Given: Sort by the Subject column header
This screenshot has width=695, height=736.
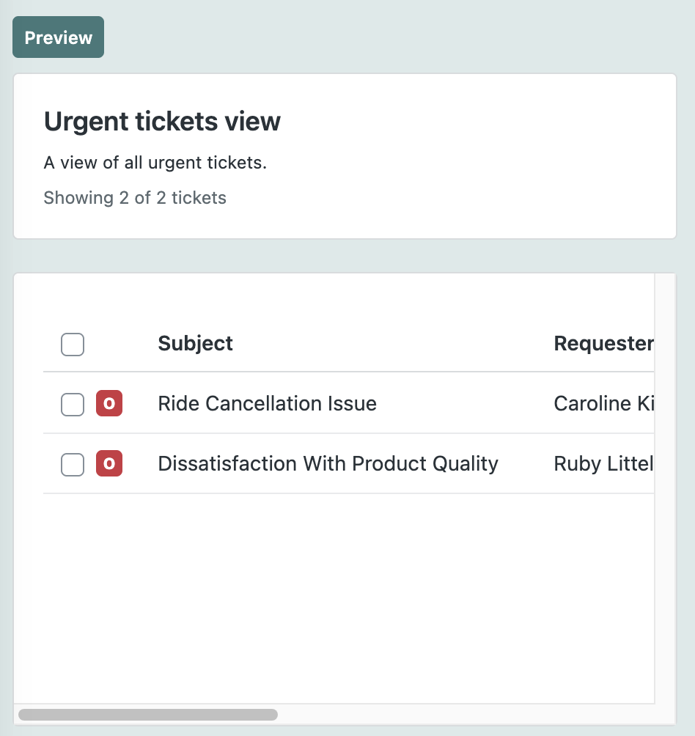Looking at the screenshot, I should tap(195, 343).
